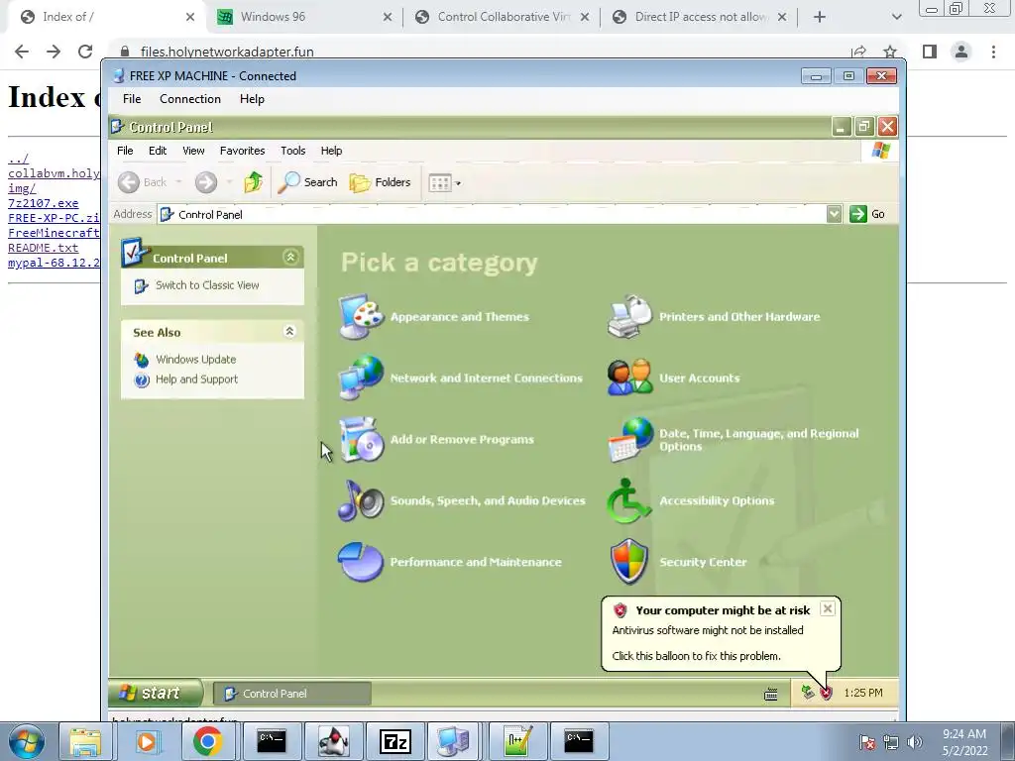Click the Folders toolbar button
Image resolution: width=1015 pixels, height=761 pixels.
point(380,182)
